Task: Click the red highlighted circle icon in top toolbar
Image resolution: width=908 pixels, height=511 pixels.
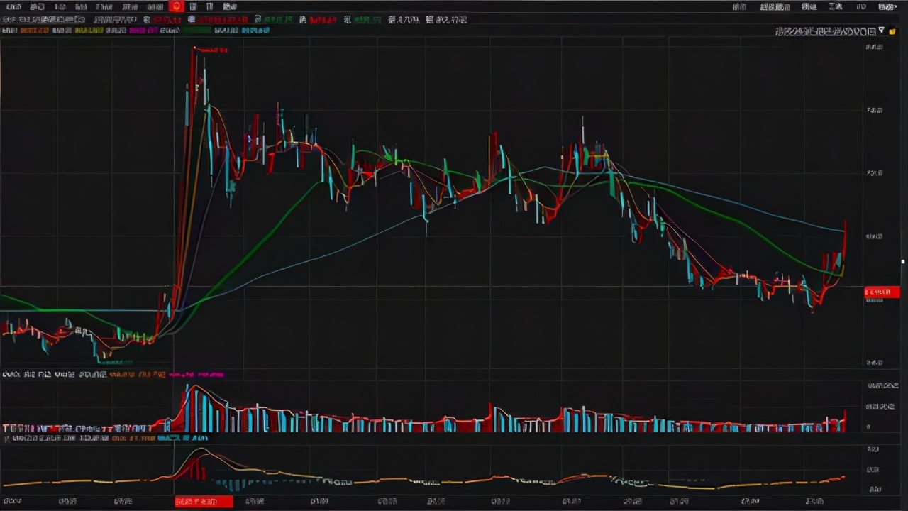Action: [x=177, y=6]
